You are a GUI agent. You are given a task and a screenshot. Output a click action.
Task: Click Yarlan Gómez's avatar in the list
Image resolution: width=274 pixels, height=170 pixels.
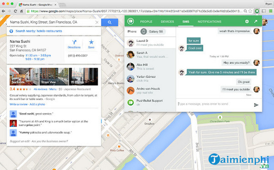click(130, 79)
